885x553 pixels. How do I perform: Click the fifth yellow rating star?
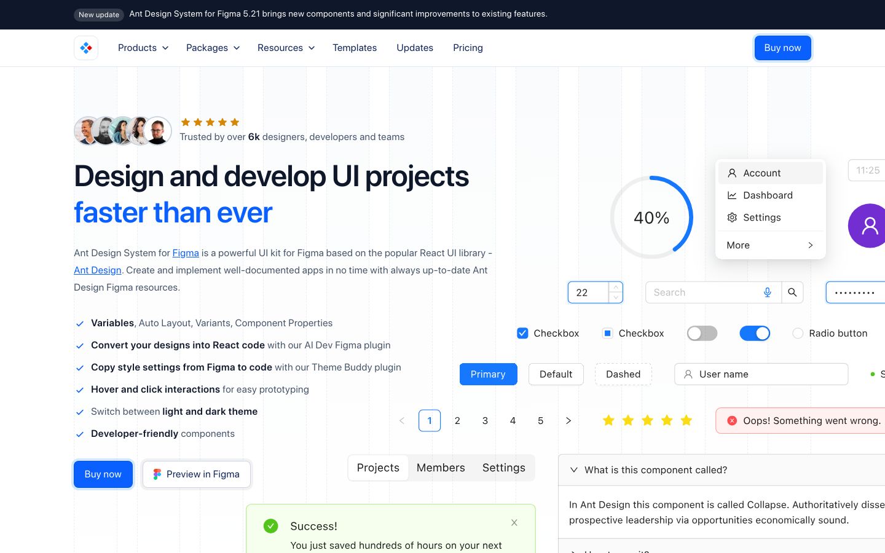(686, 420)
